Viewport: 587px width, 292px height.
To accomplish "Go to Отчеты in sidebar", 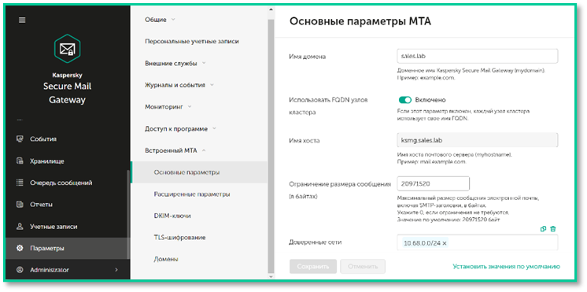I will point(41,205).
